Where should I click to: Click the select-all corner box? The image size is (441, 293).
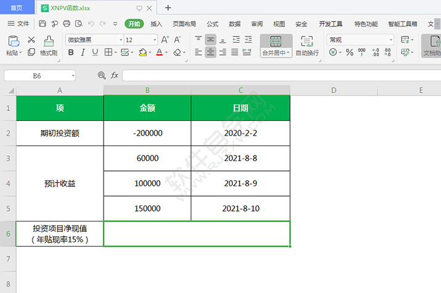click(10, 91)
